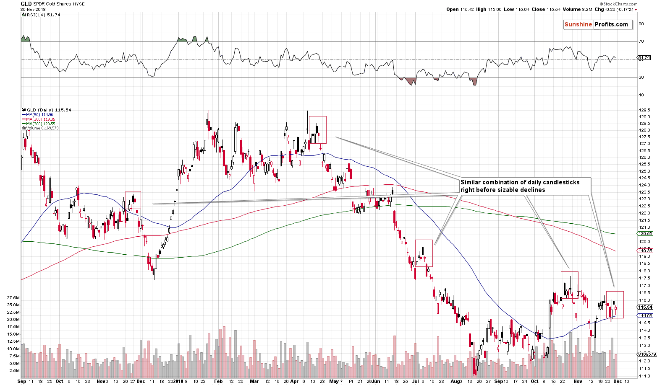Viewport: 657px width, 385px height.
Task: Click the "51.74" RSI value tag on the right axis
Action: coord(643,58)
